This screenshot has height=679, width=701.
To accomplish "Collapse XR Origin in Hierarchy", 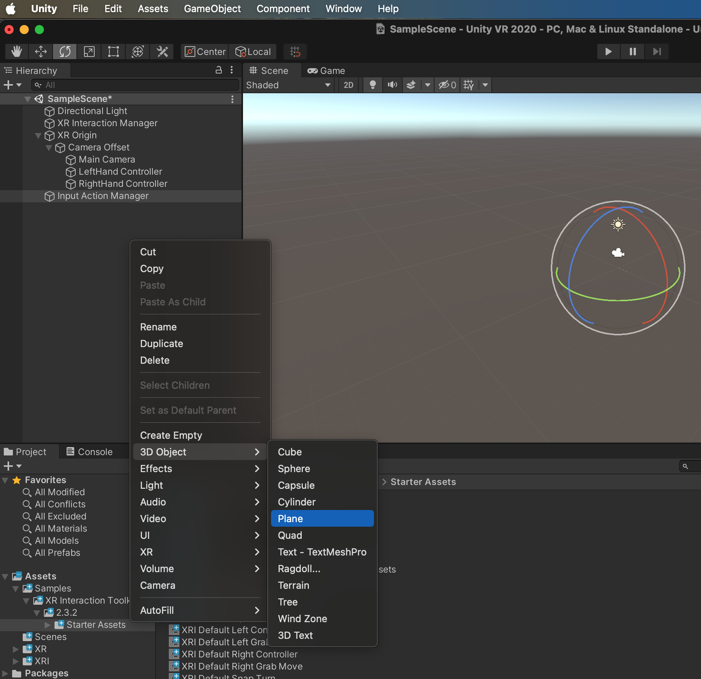I will click(x=38, y=136).
